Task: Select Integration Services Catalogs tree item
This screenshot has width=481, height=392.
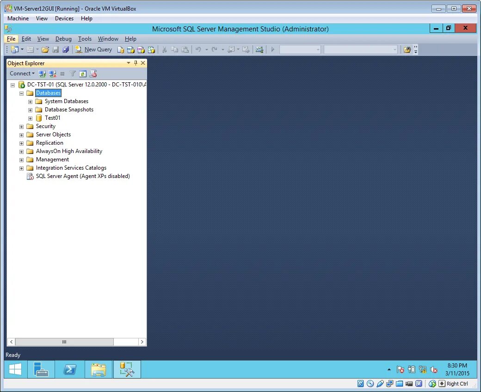Action: tap(71, 168)
